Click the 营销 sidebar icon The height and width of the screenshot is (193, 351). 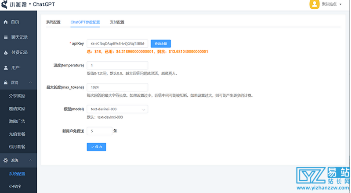[6, 82]
